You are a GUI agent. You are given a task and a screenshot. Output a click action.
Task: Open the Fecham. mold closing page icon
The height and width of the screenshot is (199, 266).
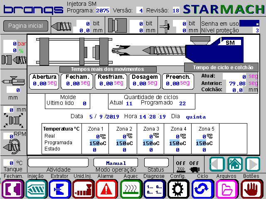click(12, 189)
